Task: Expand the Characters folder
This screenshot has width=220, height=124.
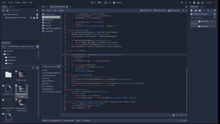Action: (4, 58)
